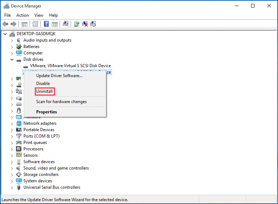Click the Portable Devices icon

19,130
